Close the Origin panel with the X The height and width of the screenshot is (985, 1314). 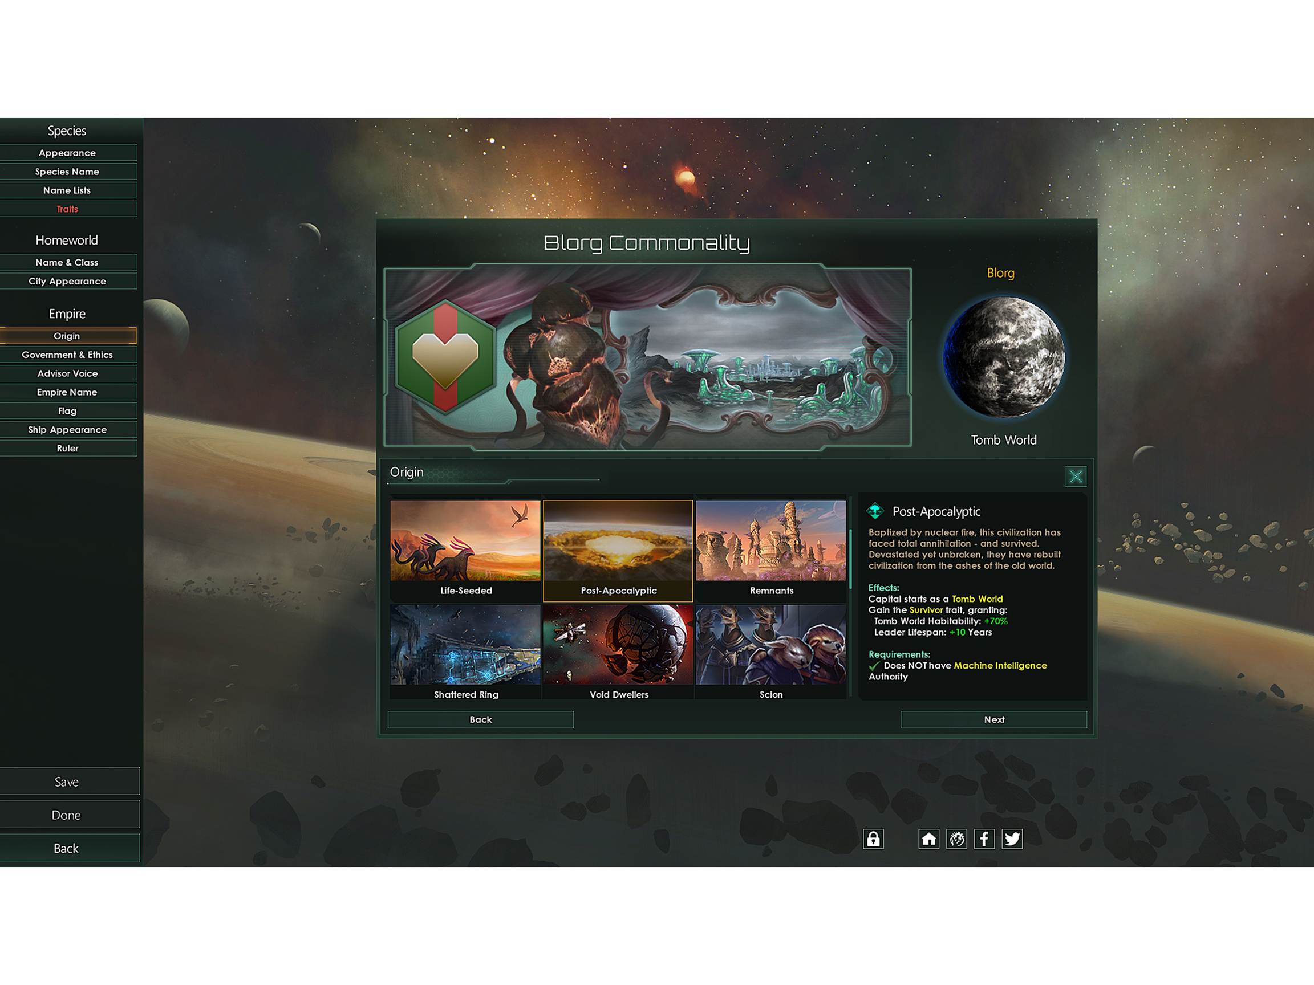tap(1075, 477)
